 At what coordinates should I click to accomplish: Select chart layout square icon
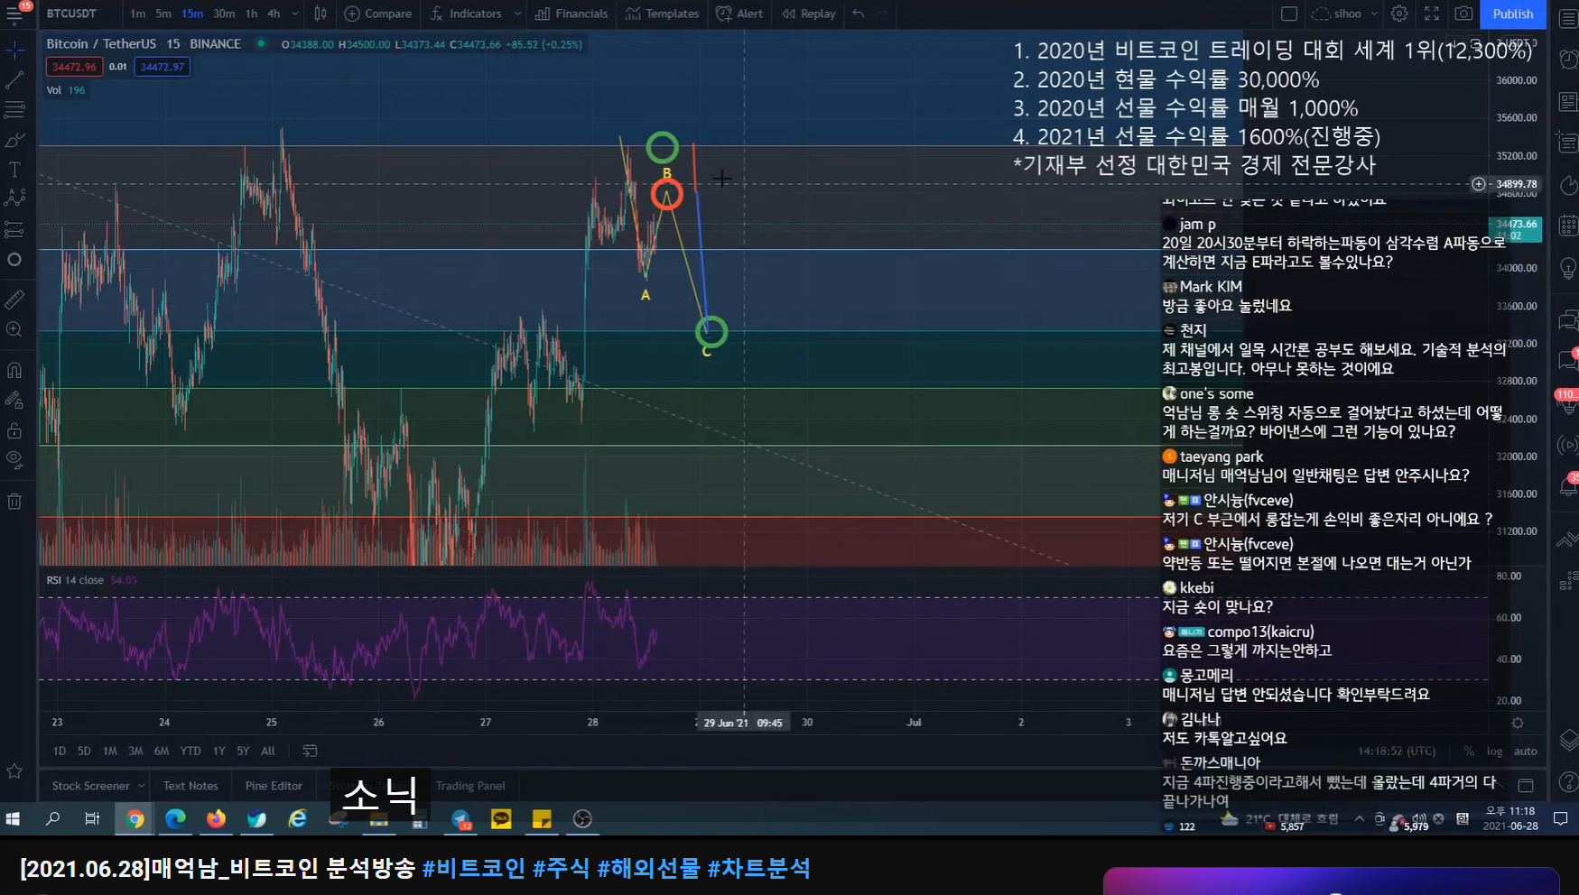[x=1289, y=14]
